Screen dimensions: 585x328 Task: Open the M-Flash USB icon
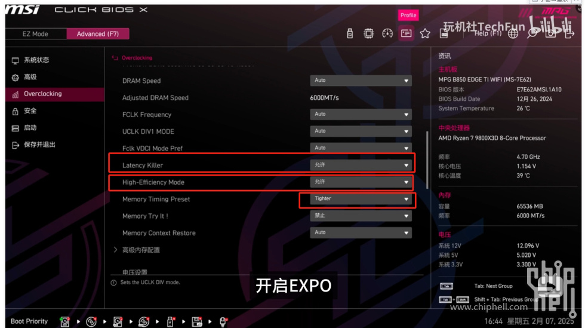click(350, 33)
